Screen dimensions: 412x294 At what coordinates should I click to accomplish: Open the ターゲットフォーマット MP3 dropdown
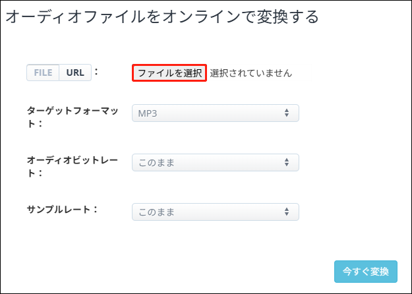pos(215,113)
